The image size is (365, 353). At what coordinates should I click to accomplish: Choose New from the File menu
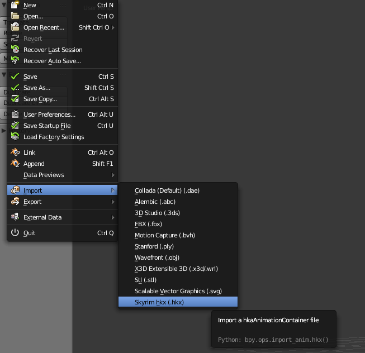(x=63, y=5)
